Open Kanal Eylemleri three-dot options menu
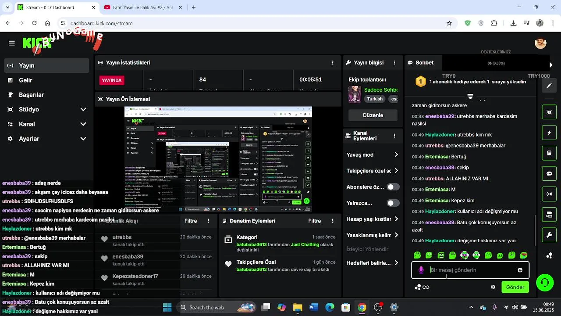 coord(394,136)
